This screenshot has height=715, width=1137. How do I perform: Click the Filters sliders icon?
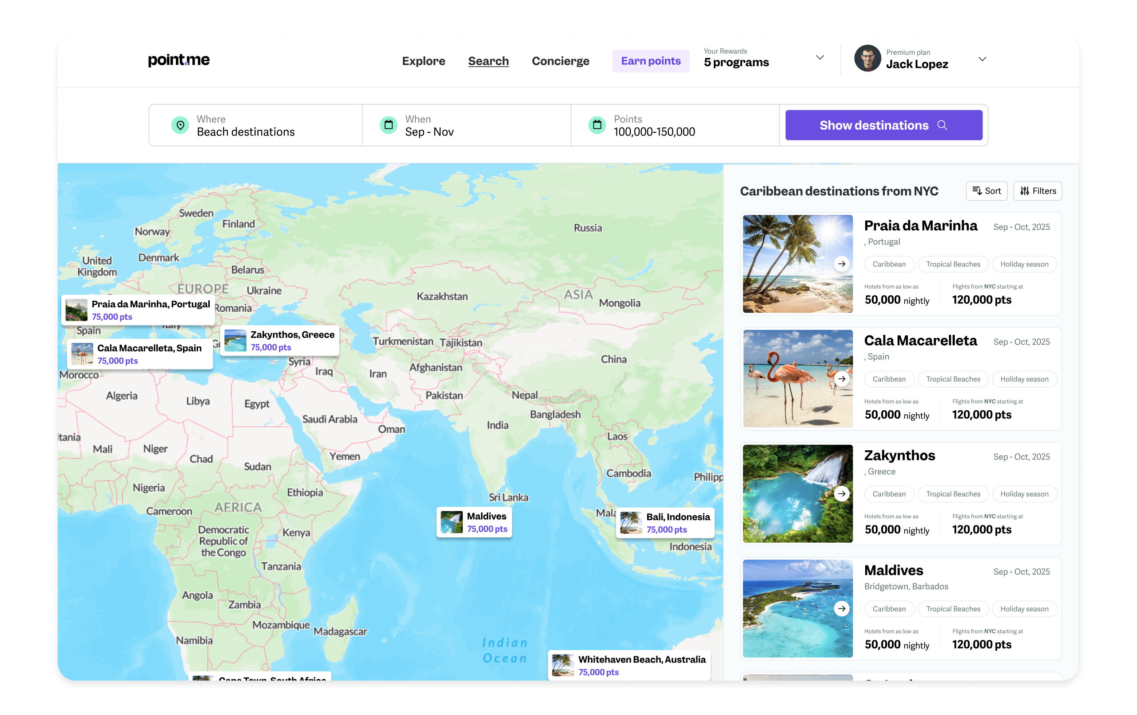[x=1024, y=191]
